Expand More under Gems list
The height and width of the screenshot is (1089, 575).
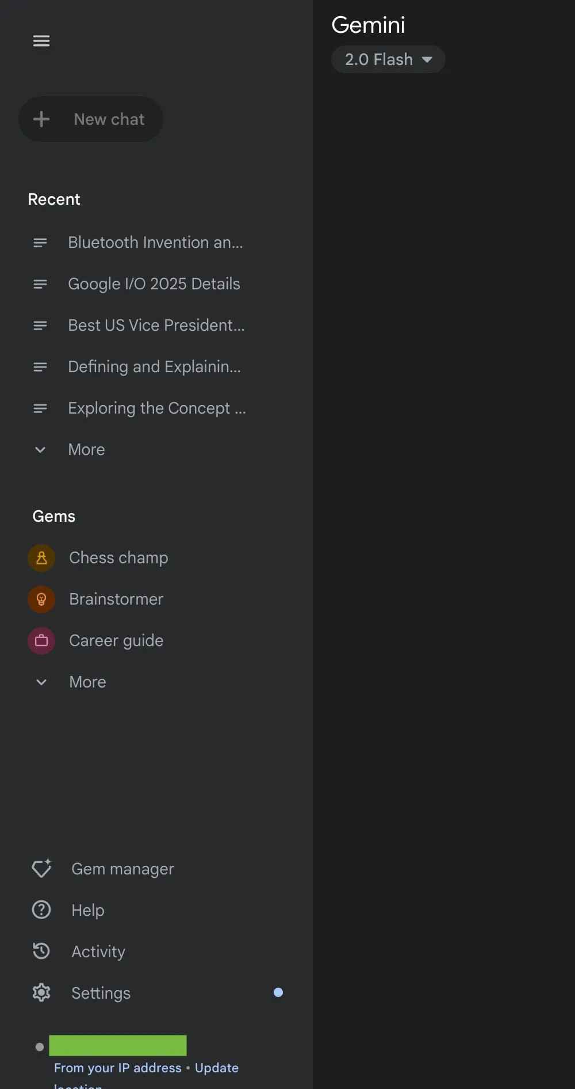pyautogui.click(x=87, y=682)
